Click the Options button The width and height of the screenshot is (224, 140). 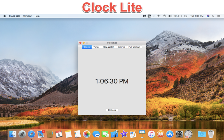(x=112, y=110)
